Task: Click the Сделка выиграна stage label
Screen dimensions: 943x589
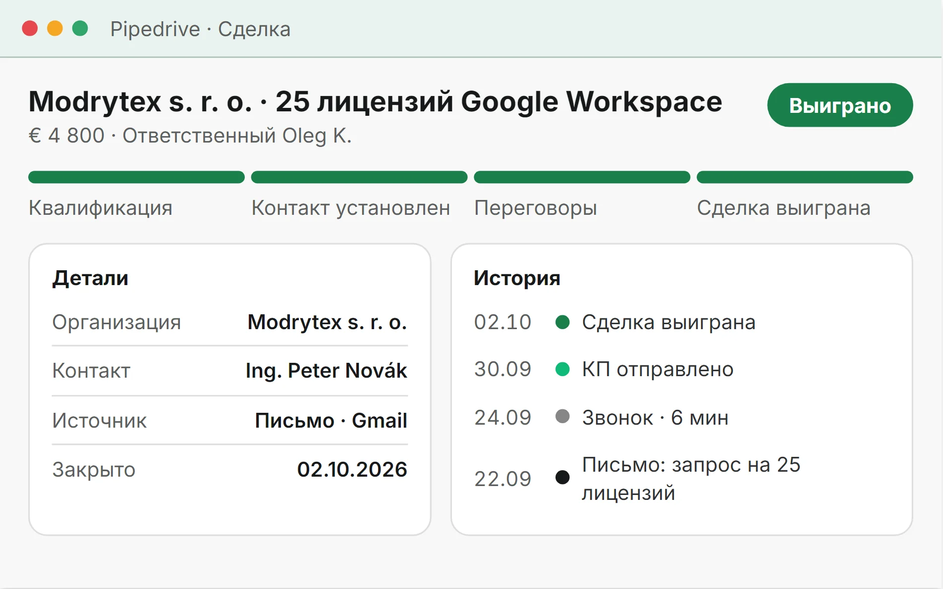Action: pos(783,208)
